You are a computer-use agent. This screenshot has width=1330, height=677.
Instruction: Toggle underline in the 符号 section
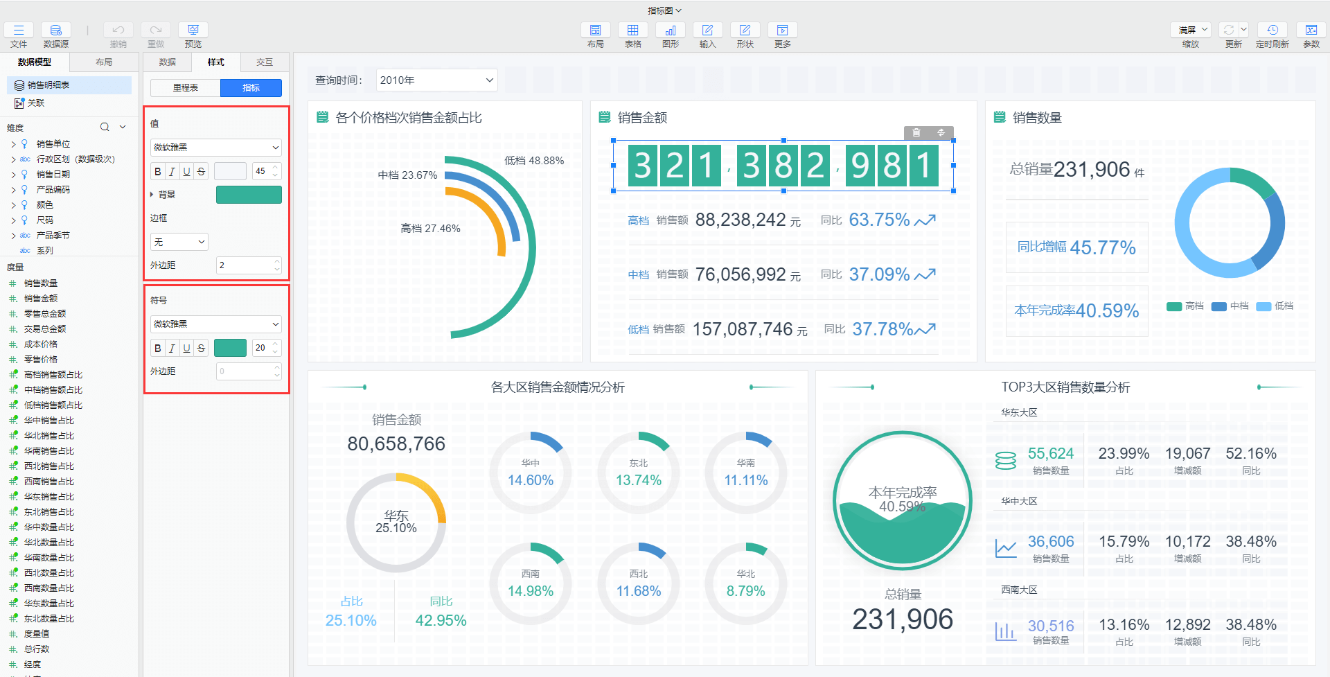[x=187, y=348]
